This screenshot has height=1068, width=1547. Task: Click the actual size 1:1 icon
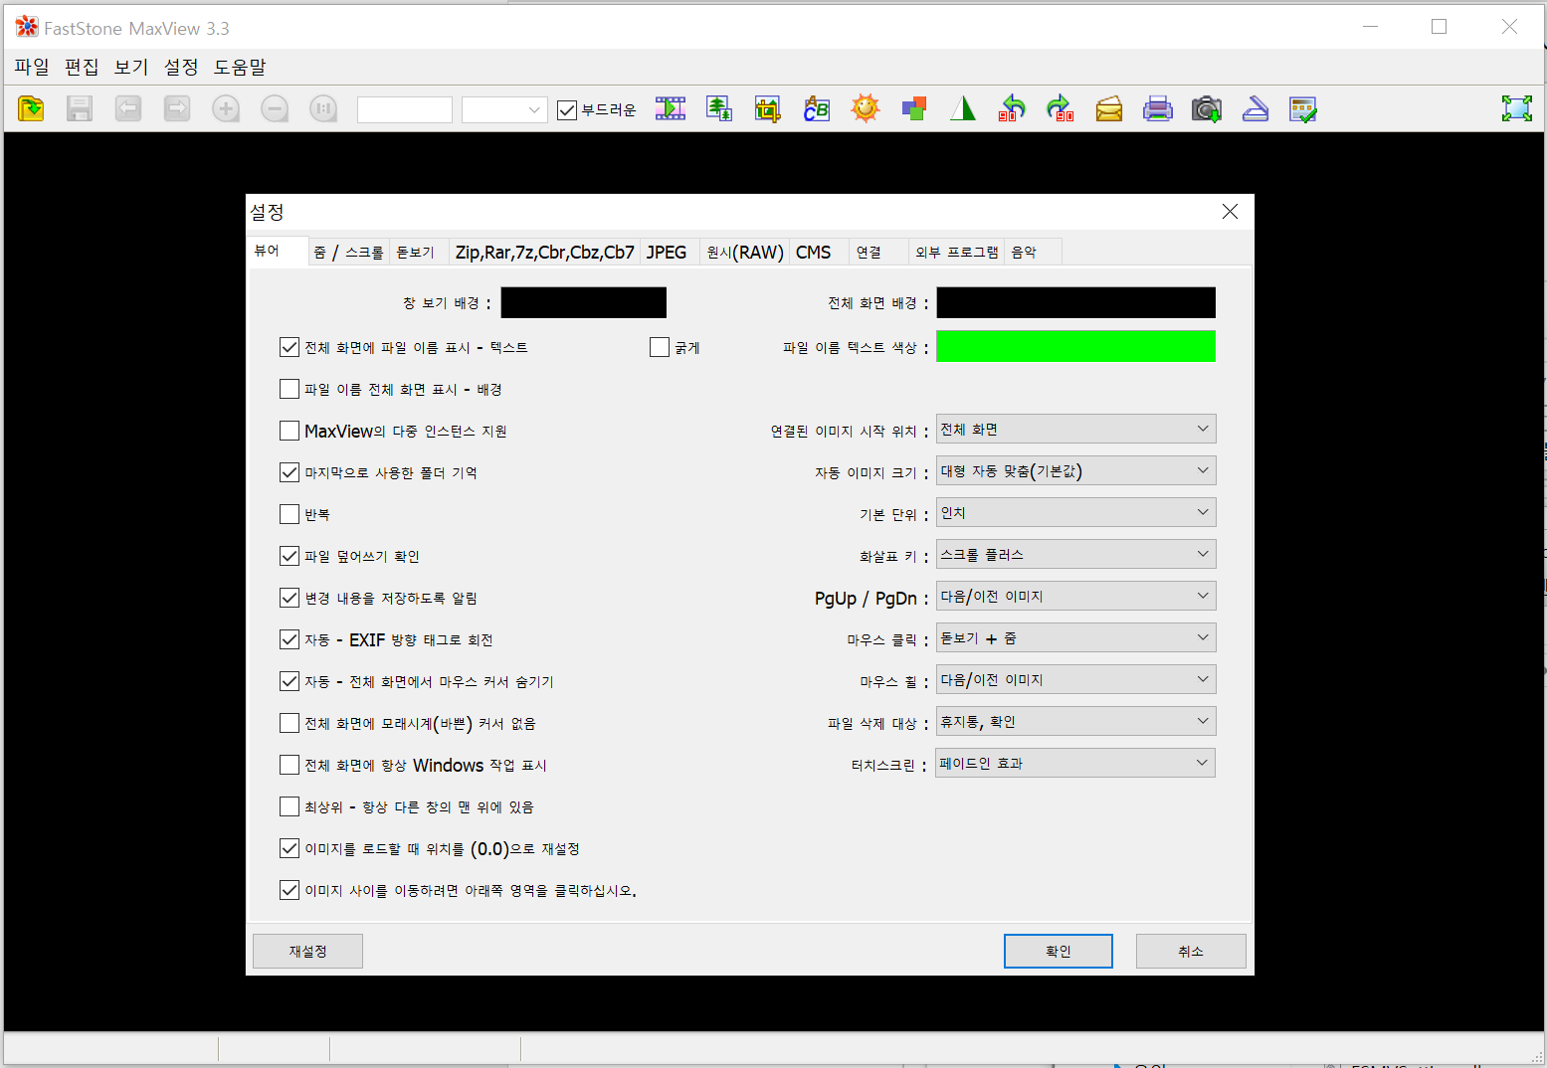point(323,108)
